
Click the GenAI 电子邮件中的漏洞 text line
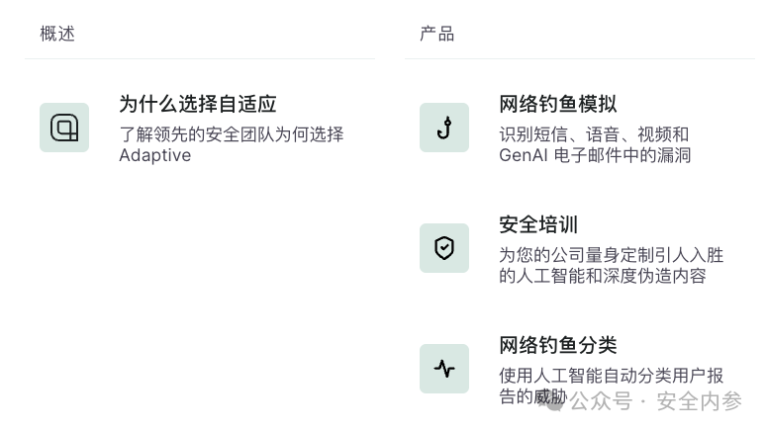coord(595,155)
